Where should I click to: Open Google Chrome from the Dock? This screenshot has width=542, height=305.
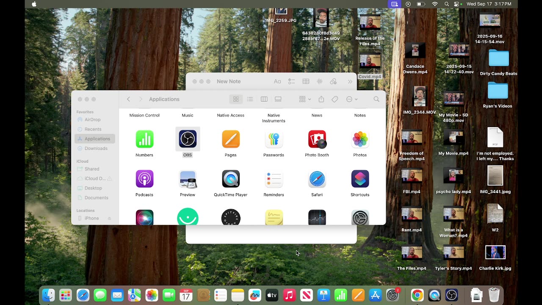tap(417, 295)
